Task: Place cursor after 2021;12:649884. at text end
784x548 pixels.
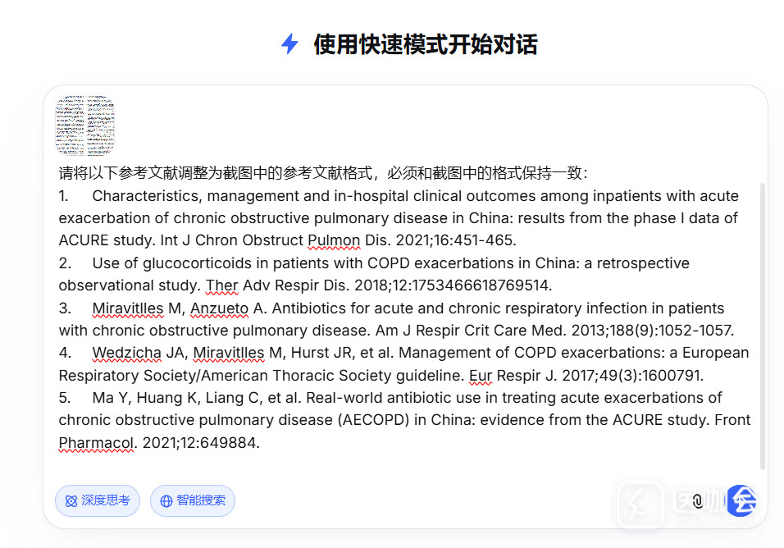Action: coord(261,443)
